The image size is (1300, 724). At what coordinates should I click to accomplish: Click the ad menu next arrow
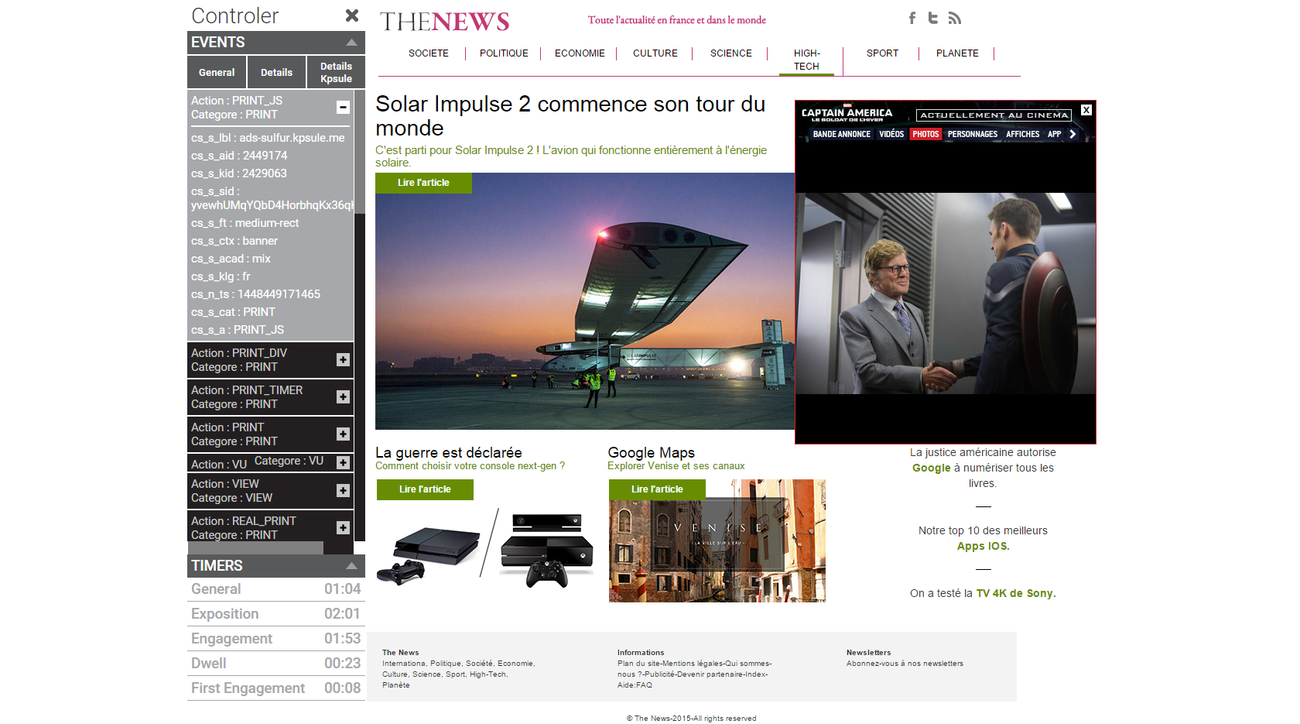tap(1072, 134)
